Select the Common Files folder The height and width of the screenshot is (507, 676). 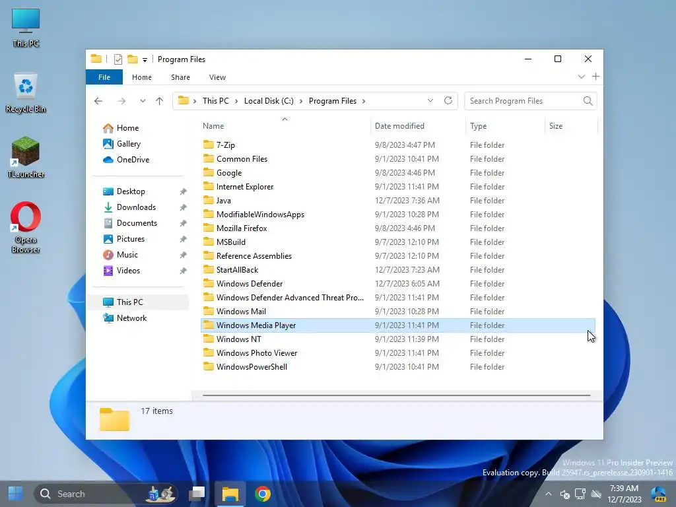[242, 159]
